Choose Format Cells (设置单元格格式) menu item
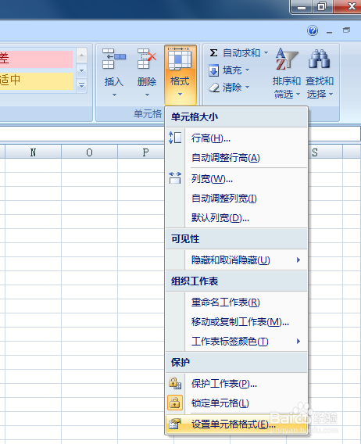 (237, 424)
